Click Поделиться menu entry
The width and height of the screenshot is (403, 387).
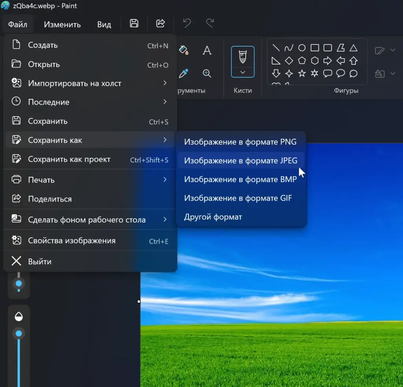click(x=90, y=199)
